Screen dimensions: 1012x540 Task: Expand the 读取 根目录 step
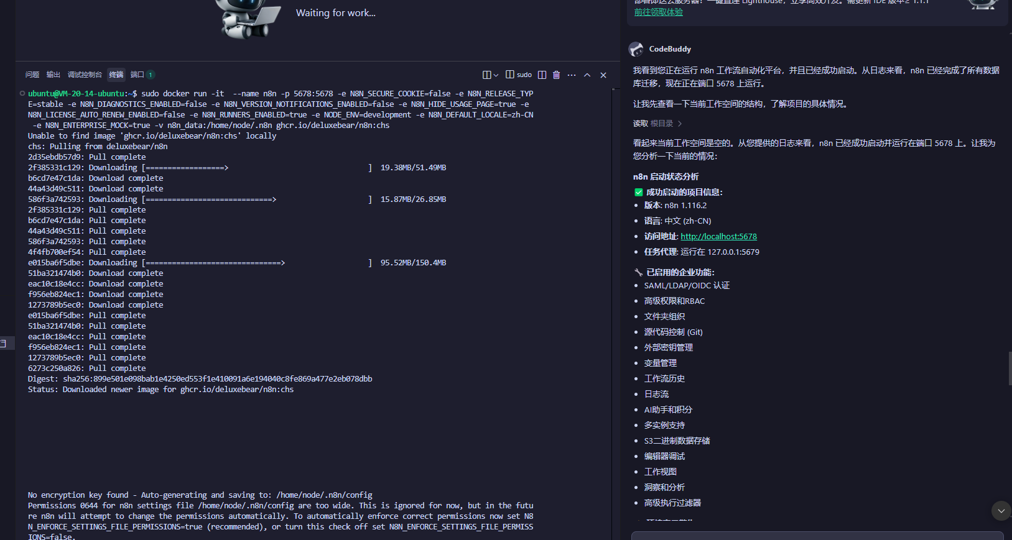pos(657,124)
